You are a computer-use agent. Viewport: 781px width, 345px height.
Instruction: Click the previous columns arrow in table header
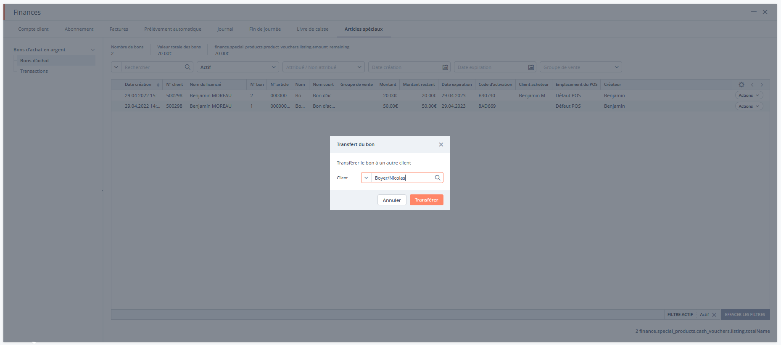[x=752, y=85]
